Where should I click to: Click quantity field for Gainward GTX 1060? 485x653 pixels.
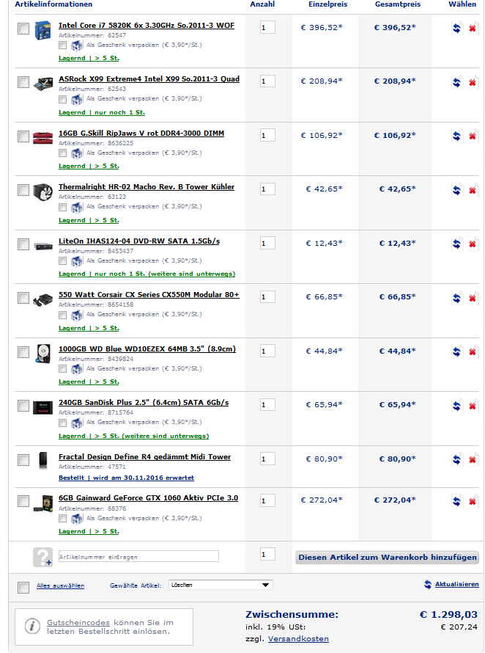[267, 500]
